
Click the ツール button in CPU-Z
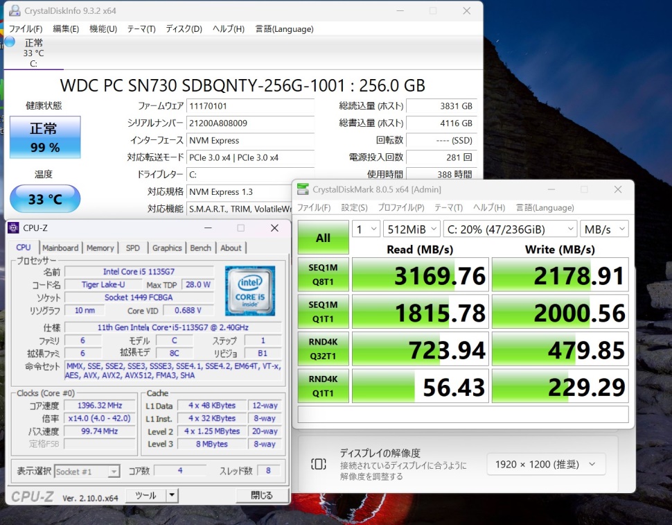coord(145,495)
